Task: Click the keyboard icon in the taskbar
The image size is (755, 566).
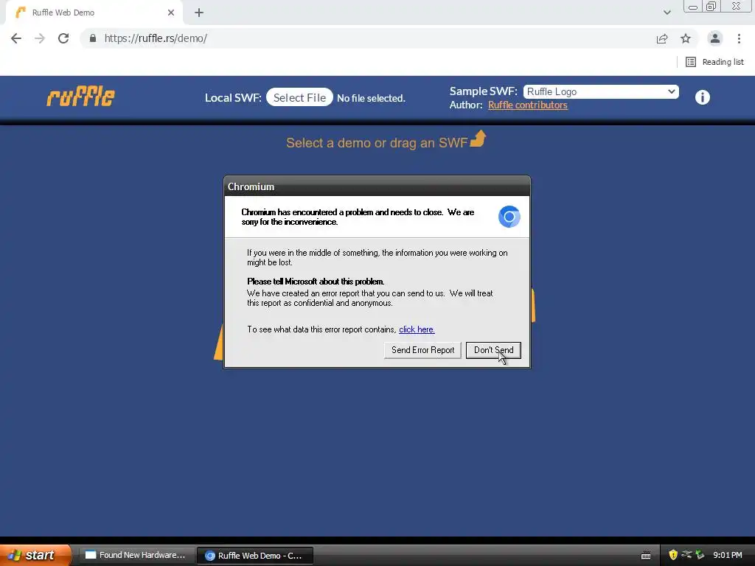Action: click(x=646, y=556)
